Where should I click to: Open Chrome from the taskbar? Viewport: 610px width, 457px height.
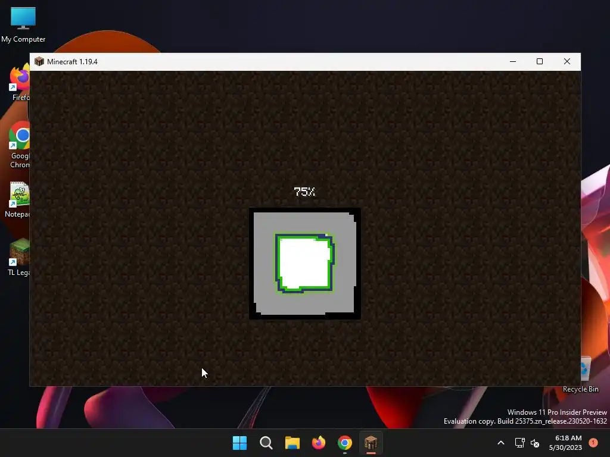pyautogui.click(x=345, y=443)
